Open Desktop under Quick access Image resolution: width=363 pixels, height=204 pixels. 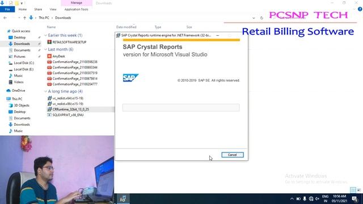[20, 37]
